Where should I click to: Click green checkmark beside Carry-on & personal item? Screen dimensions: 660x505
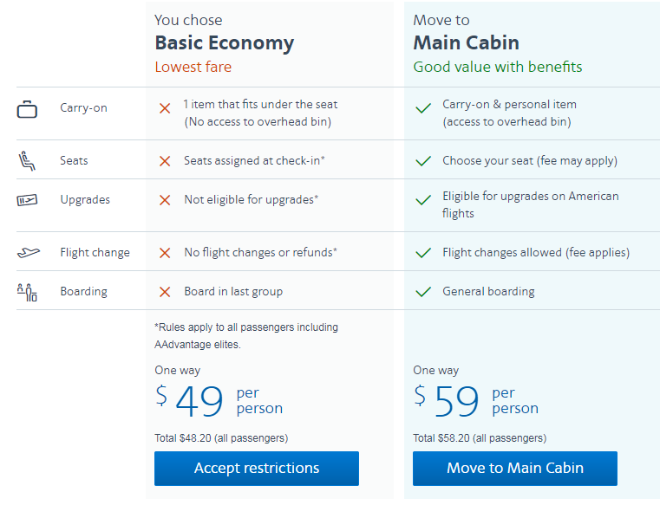pos(423,108)
